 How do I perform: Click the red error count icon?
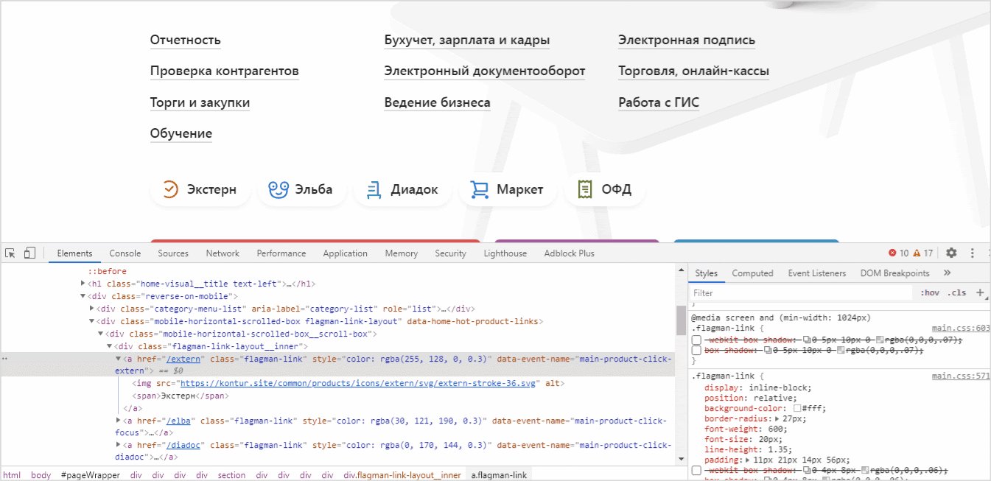[x=892, y=253]
